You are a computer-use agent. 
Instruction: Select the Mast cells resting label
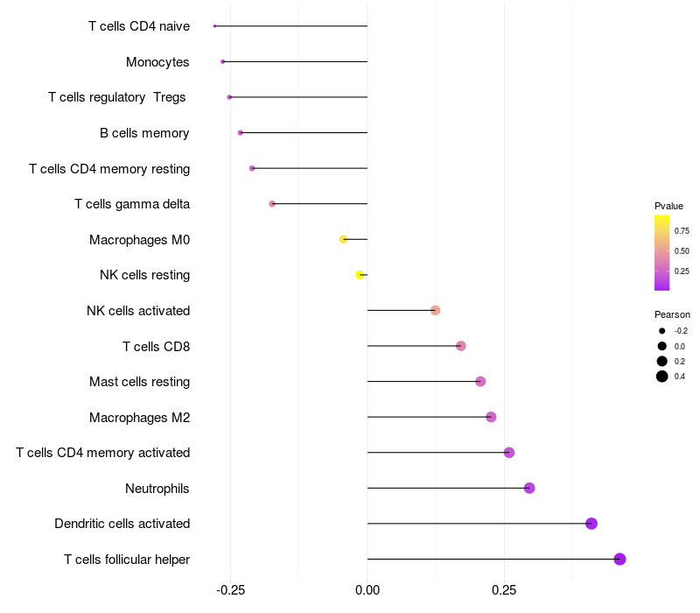click(x=140, y=382)
